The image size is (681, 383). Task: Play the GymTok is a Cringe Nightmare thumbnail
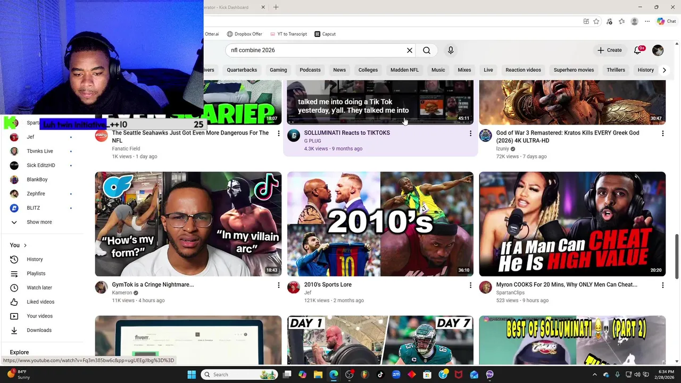(x=188, y=224)
